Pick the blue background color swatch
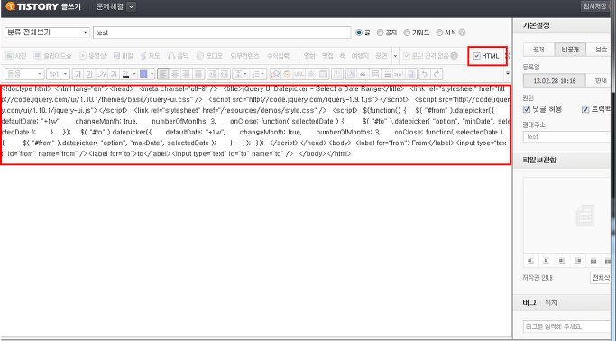The width and height of the screenshot is (616, 341). point(143,74)
